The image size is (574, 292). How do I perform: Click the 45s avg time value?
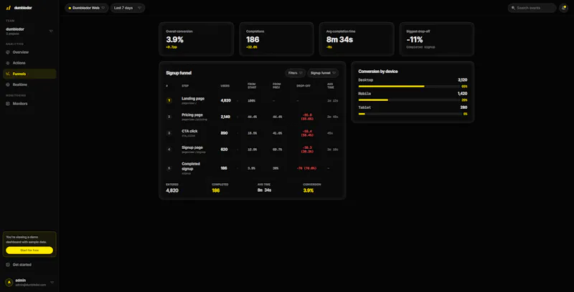[330, 133]
